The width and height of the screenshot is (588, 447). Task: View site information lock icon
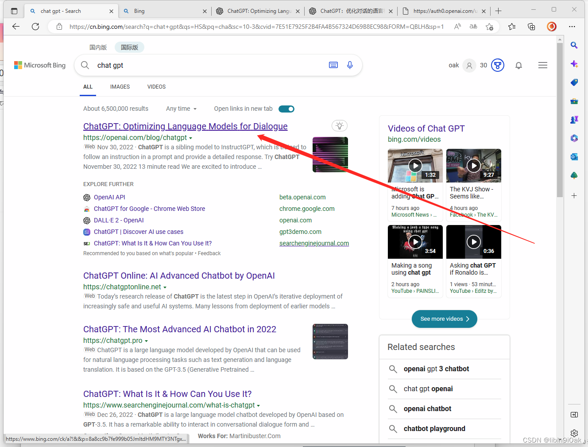pos(59,27)
